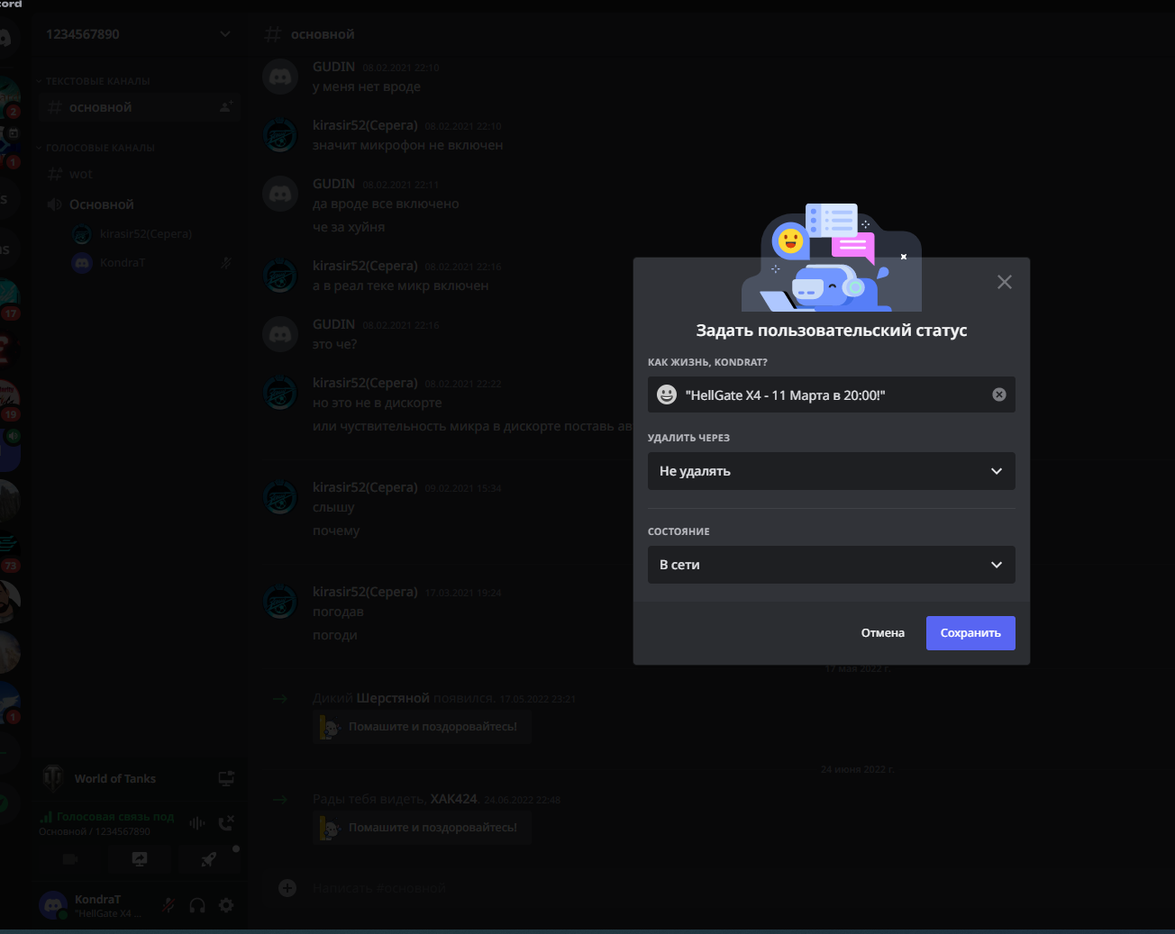This screenshot has height=934, width=1175.
Task: Click inside the custom status text field
Action: pyautogui.click(x=833, y=394)
